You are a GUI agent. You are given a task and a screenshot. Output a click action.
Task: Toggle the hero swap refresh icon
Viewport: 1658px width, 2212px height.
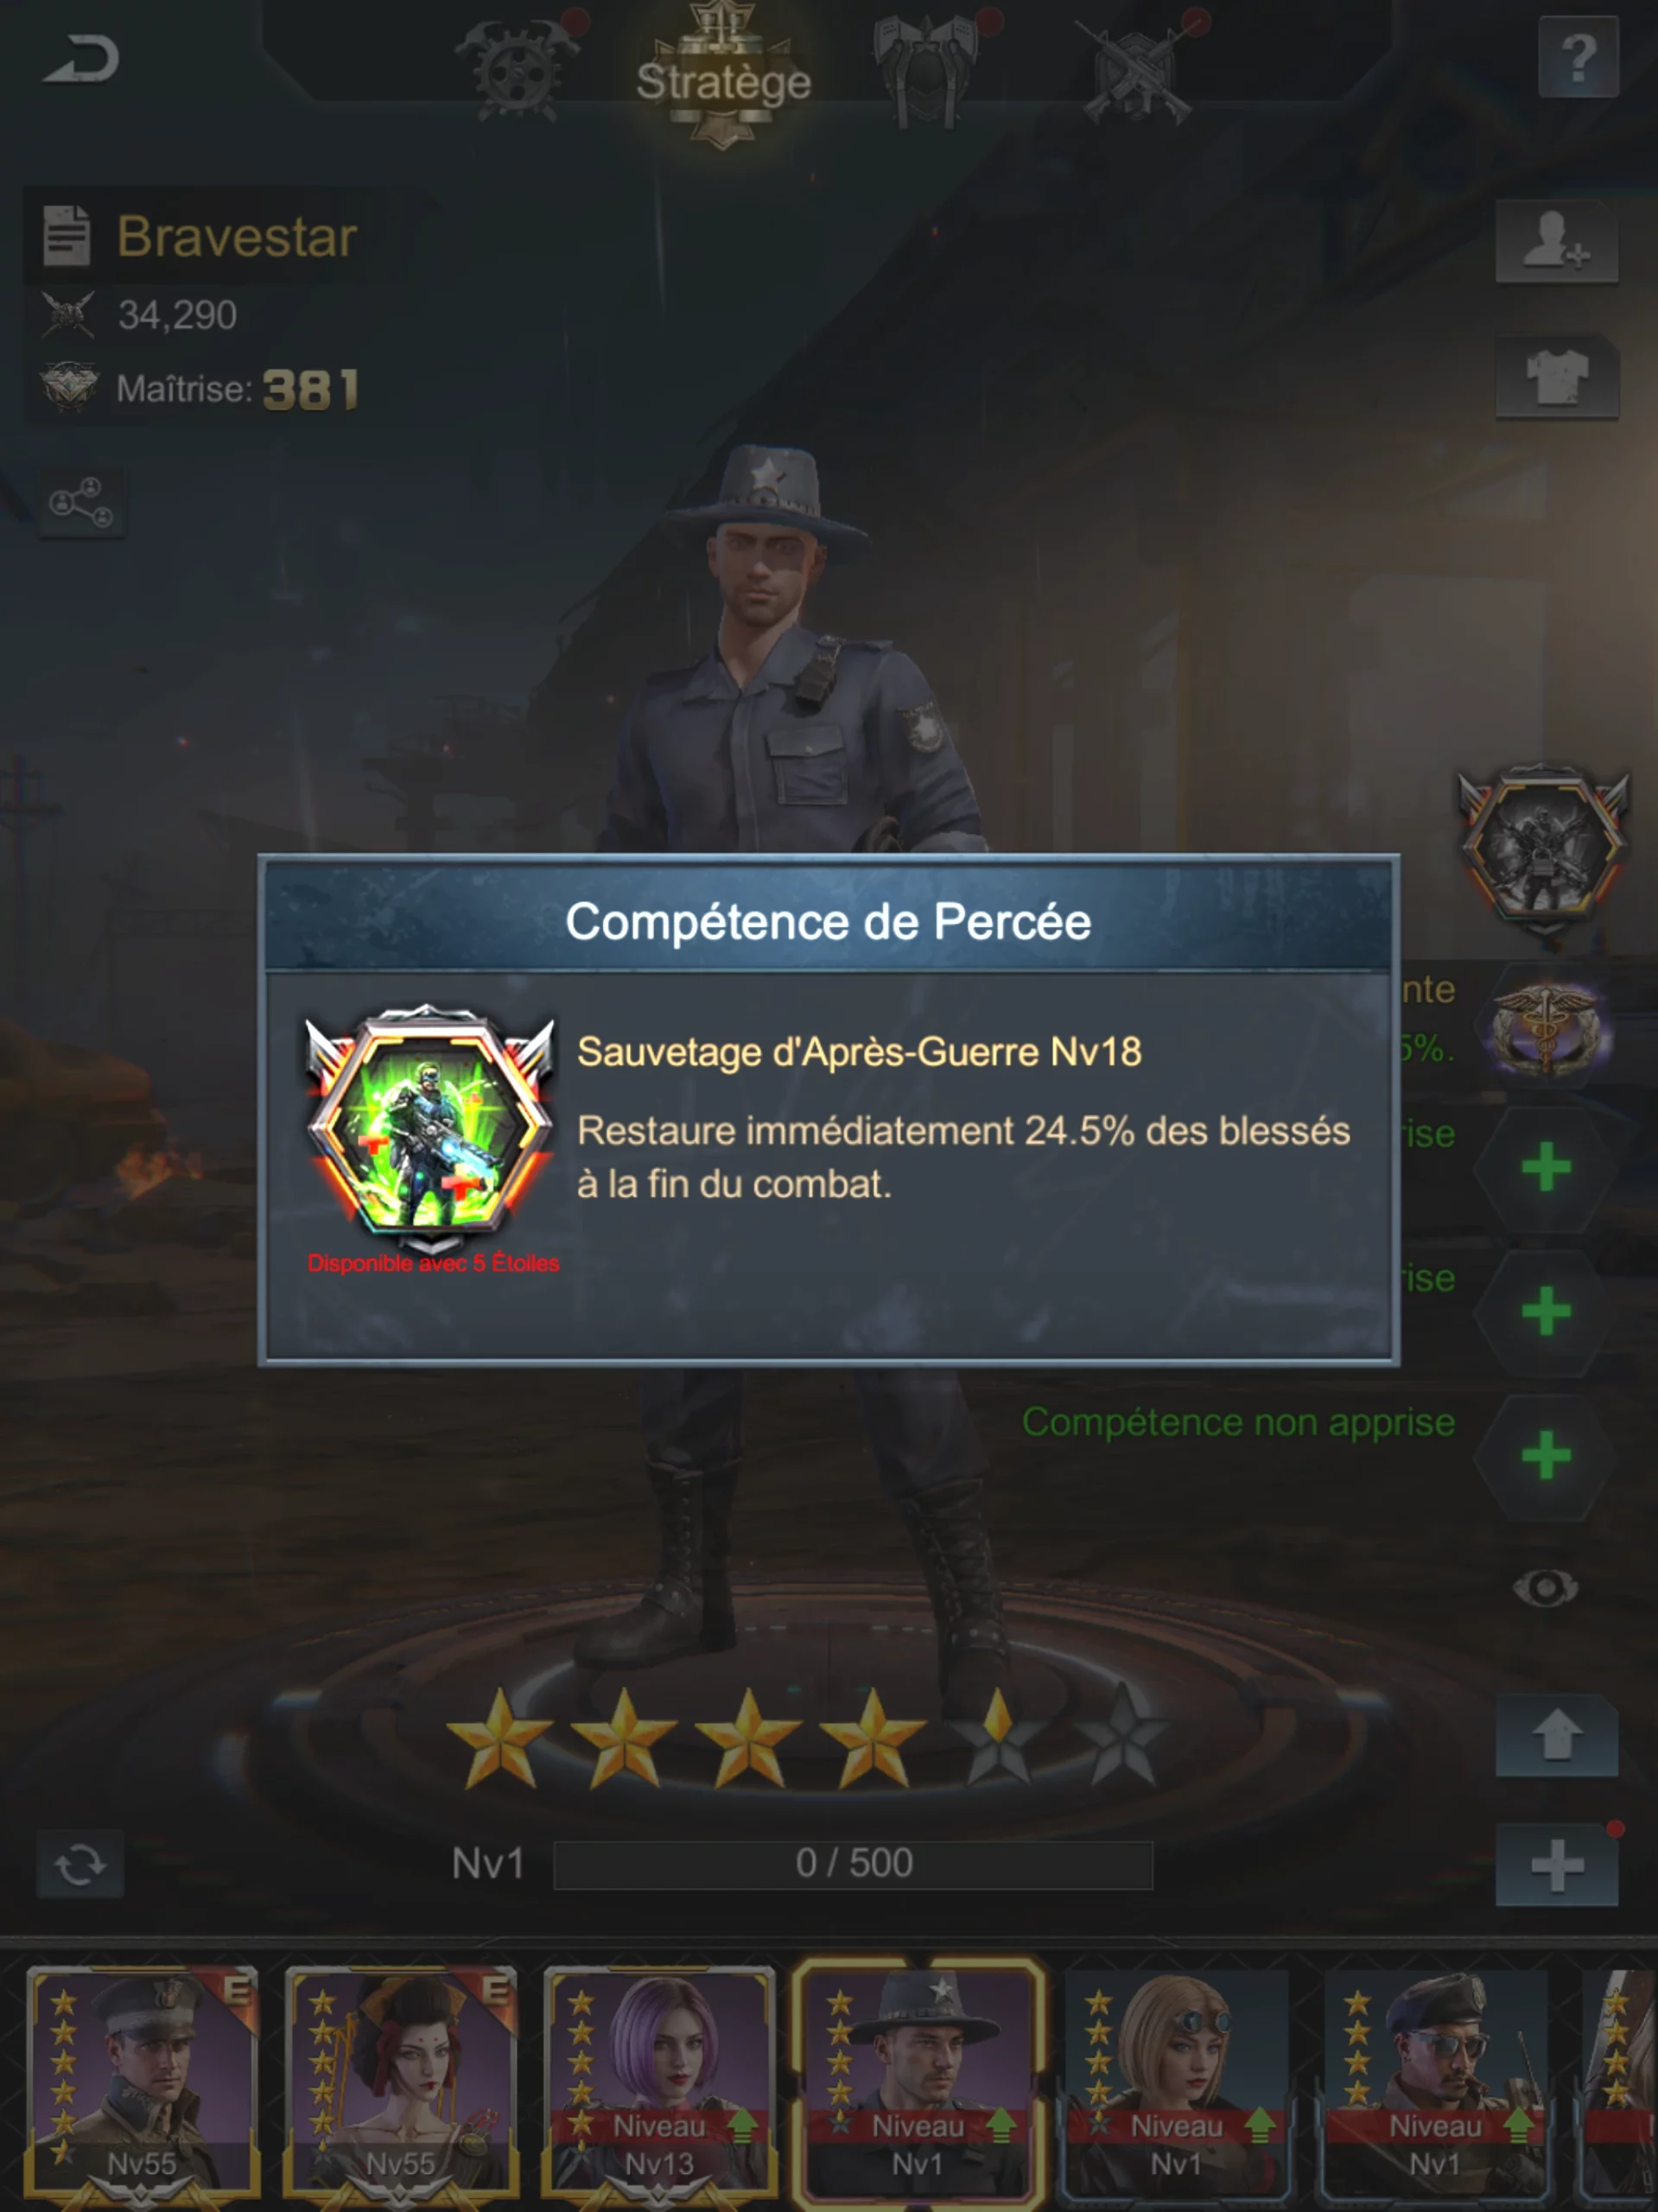tap(80, 1864)
